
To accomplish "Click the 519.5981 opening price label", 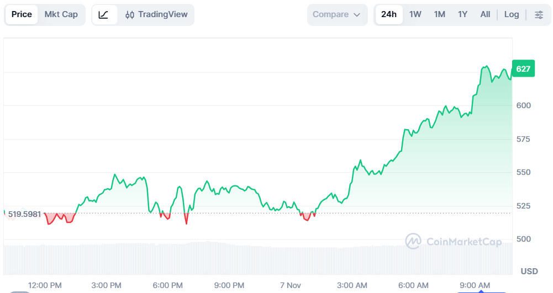I will (x=24, y=214).
